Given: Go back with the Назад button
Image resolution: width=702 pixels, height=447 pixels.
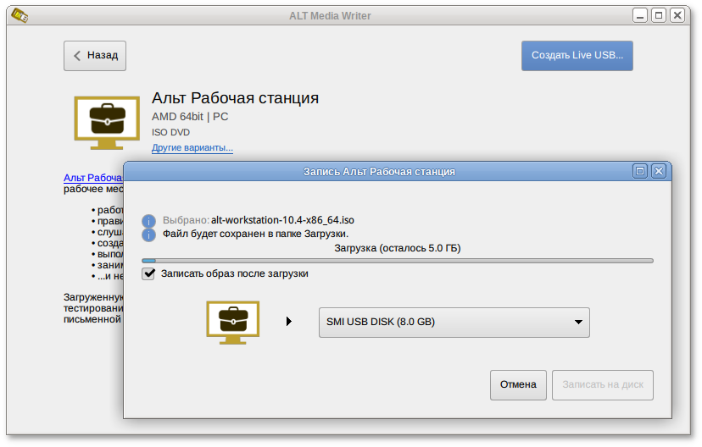Looking at the screenshot, I should [95, 56].
